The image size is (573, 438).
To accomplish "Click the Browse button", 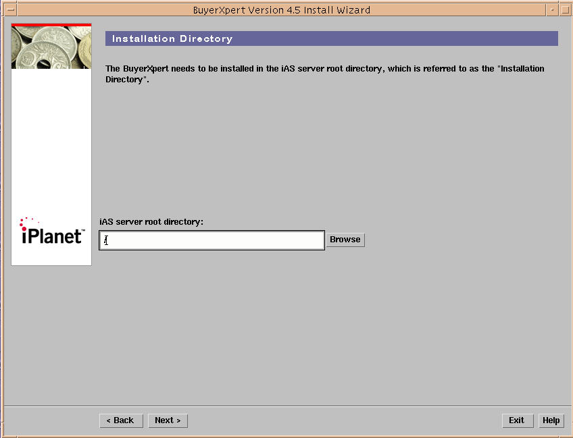I will tap(345, 240).
